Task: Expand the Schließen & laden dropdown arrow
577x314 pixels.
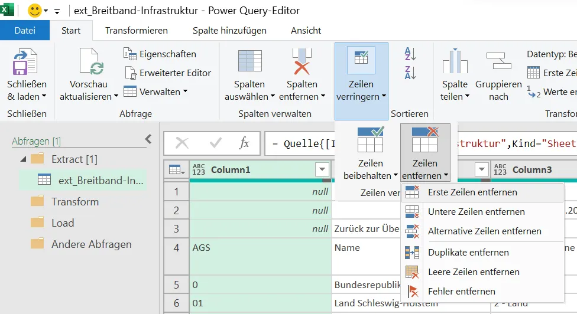Action: click(x=44, y=96)
